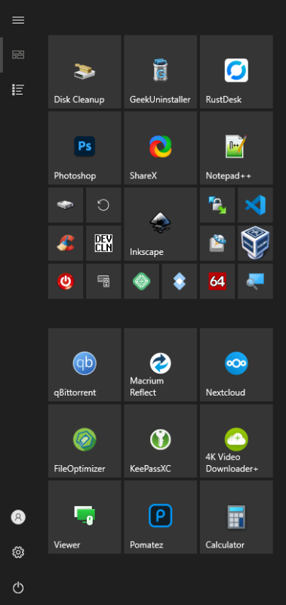Launch KeePassXC password manager tile

(160, 441)
